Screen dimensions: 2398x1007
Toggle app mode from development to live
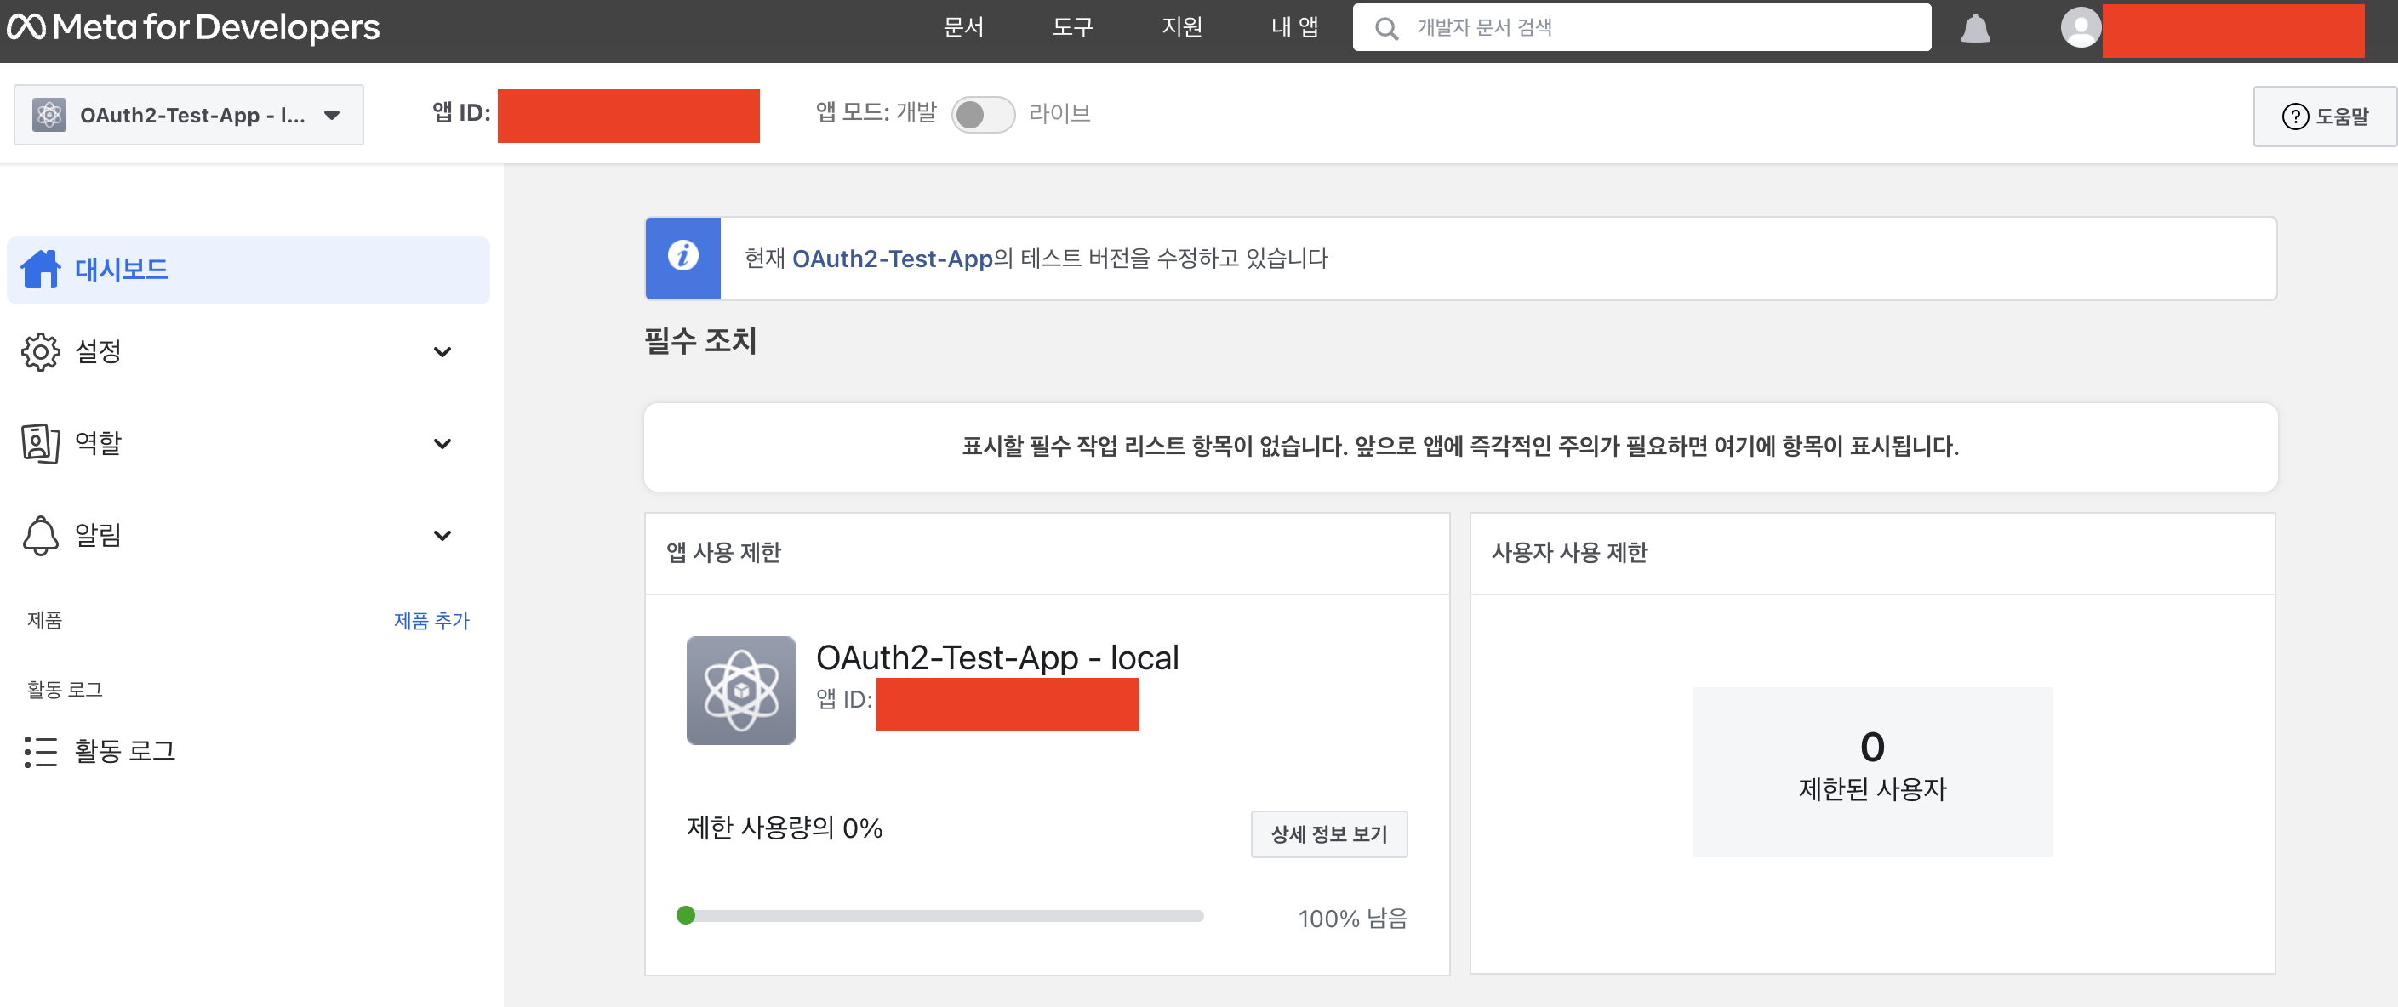pos(983,115)
